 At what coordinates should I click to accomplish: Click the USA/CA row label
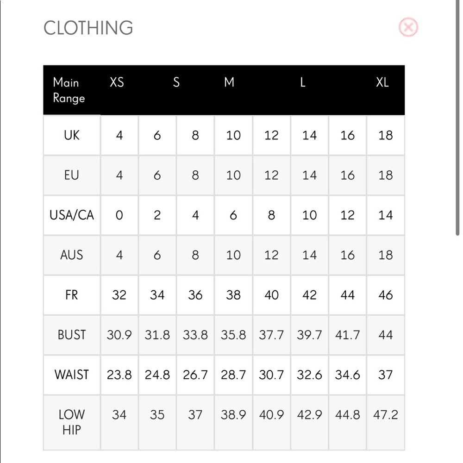[x=72, y=215]
